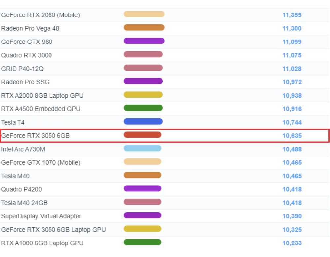Select RTX A2000 8GB Laptop GPU name

(42, 96)
